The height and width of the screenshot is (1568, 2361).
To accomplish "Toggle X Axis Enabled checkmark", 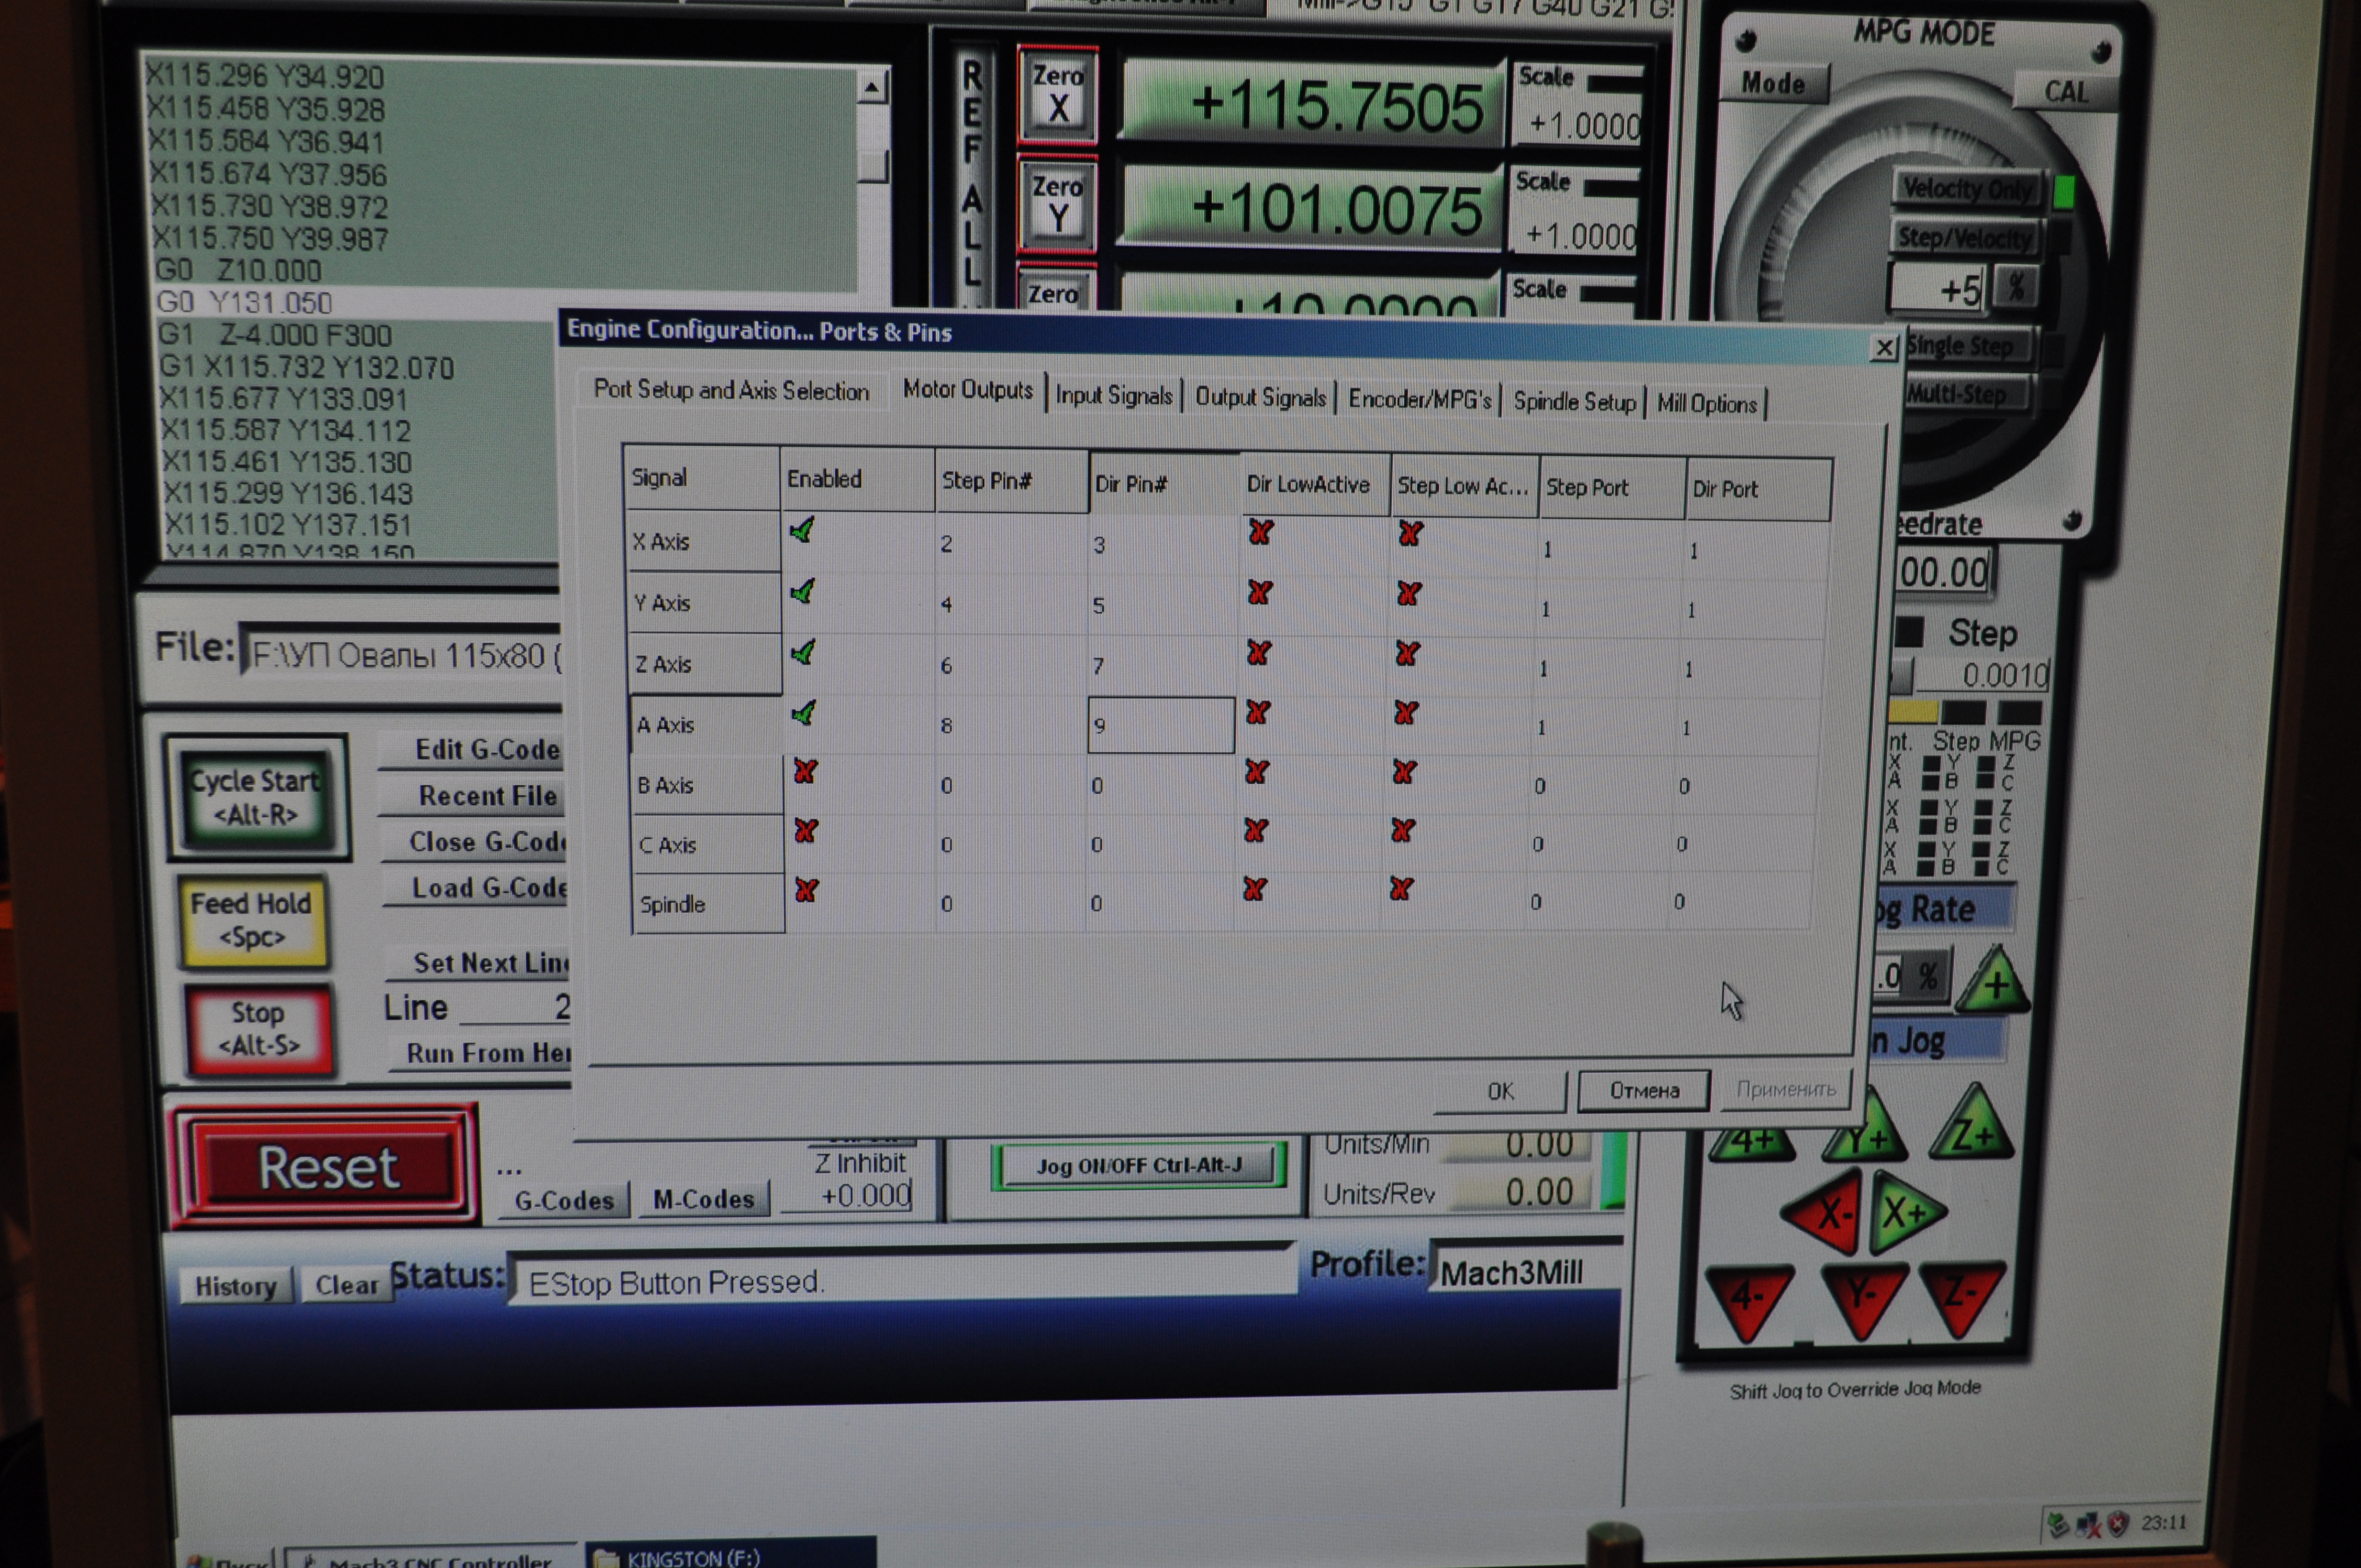I will pos(802,530).
